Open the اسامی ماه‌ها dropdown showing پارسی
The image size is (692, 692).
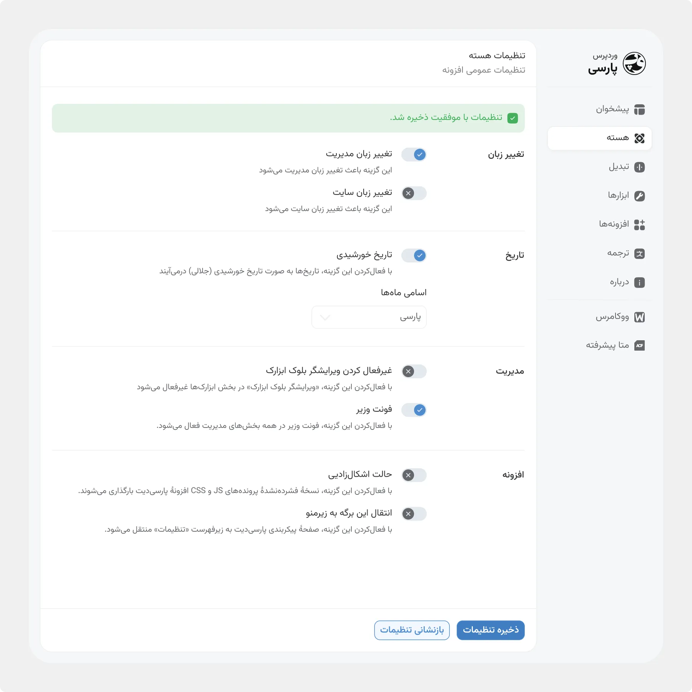(369, 317)
